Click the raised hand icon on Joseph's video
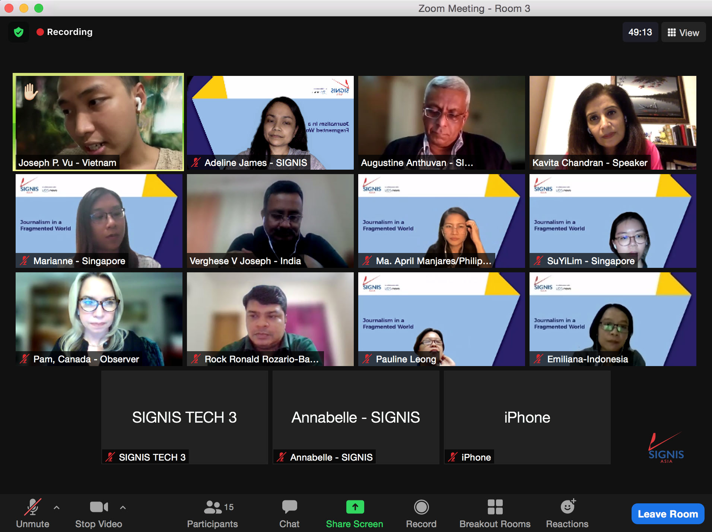The image size is (712, 532). coord(31,92)
